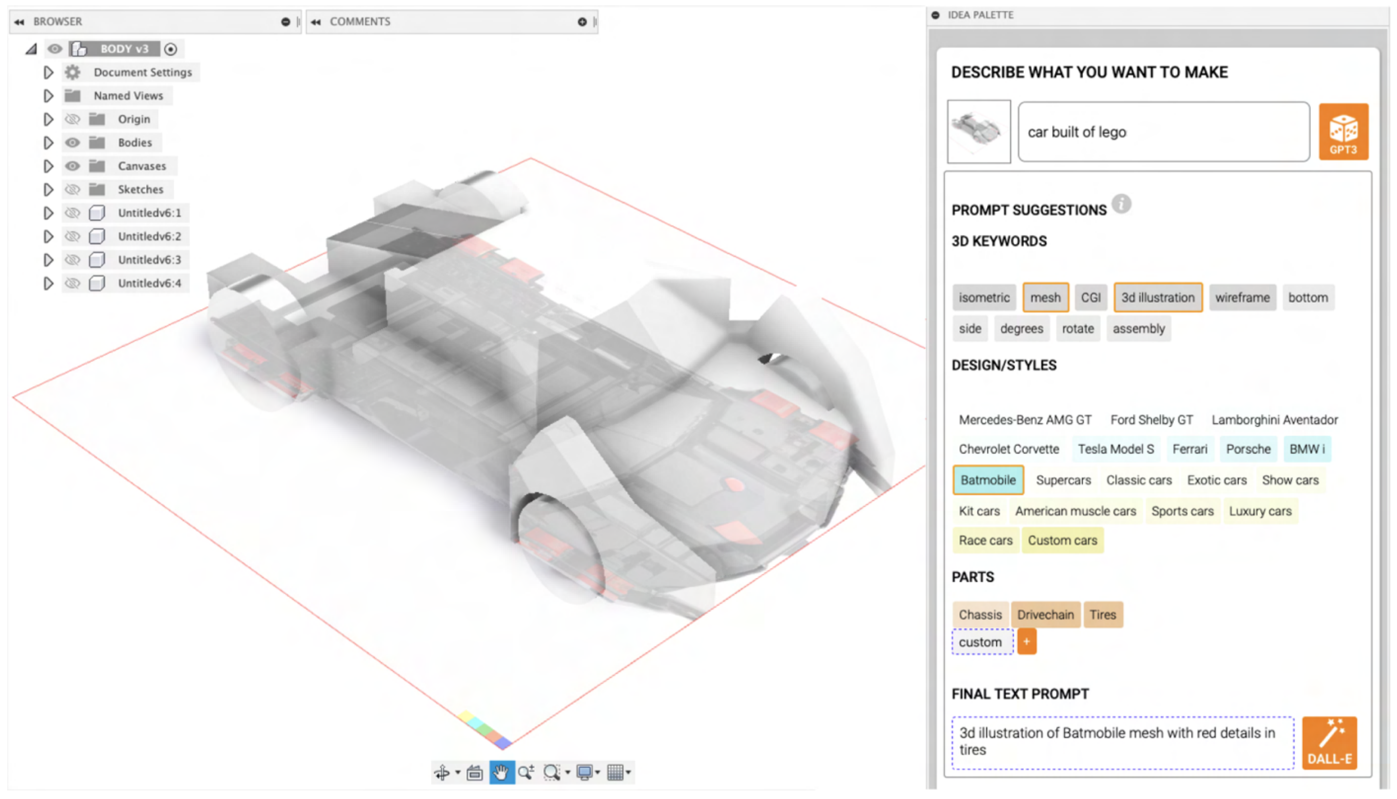Open the Grid and Snaps icon

point(615,772)
